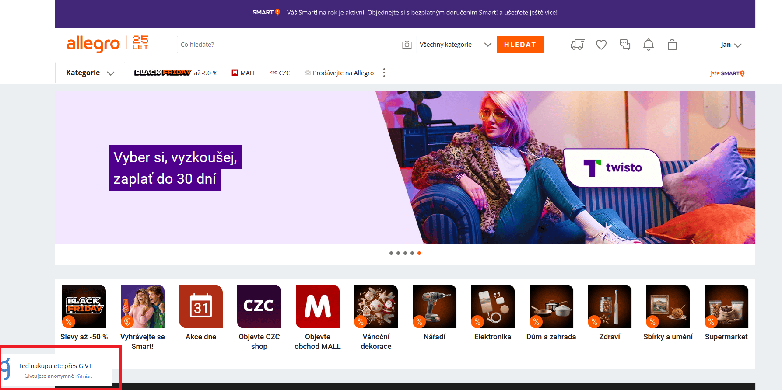The width and height of the screenshot is (782, 390).
Task: Open the CZC menu item
Action: 280,73
